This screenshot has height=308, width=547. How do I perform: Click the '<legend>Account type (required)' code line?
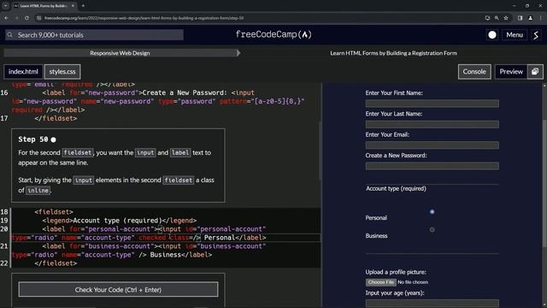click(120, 221)
